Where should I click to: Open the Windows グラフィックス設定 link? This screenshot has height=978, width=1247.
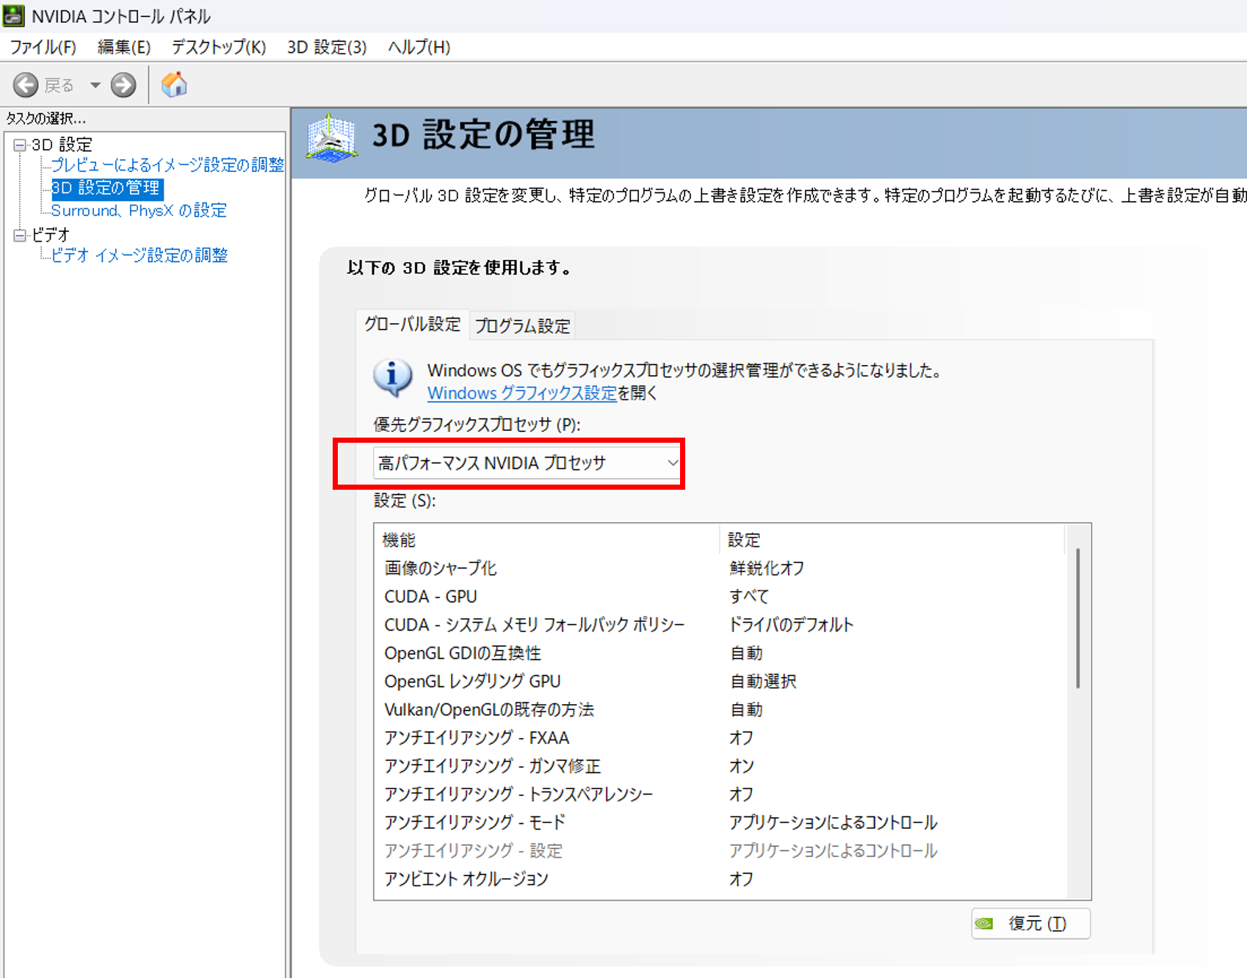point(522,393)
